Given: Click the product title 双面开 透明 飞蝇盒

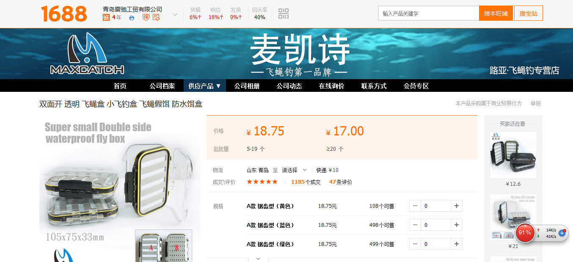Looking at the screenshot, I should [121, 104].
